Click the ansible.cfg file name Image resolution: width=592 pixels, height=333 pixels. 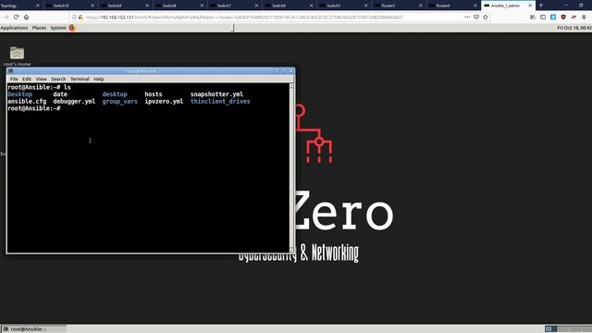[x=27, y=101]
